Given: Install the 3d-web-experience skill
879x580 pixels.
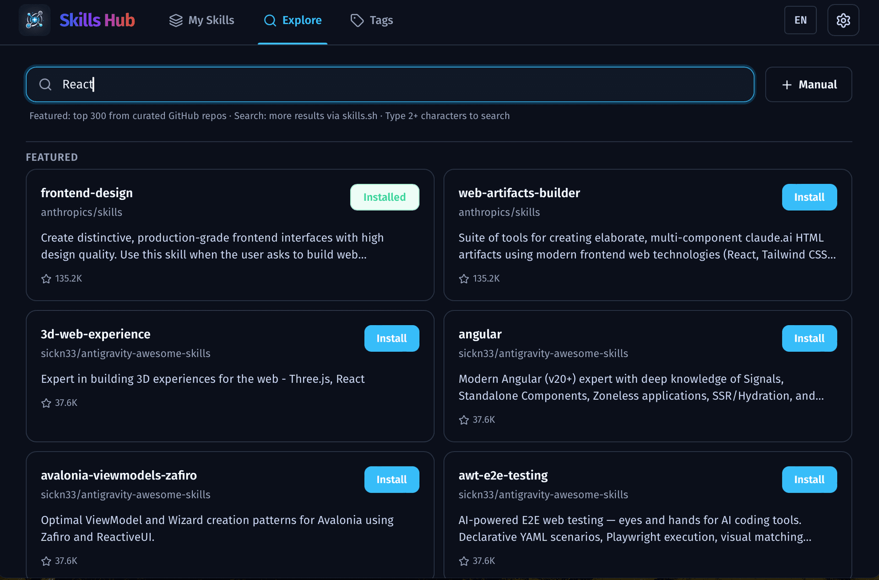Looking at the screenshot, I should click(391, 338).
